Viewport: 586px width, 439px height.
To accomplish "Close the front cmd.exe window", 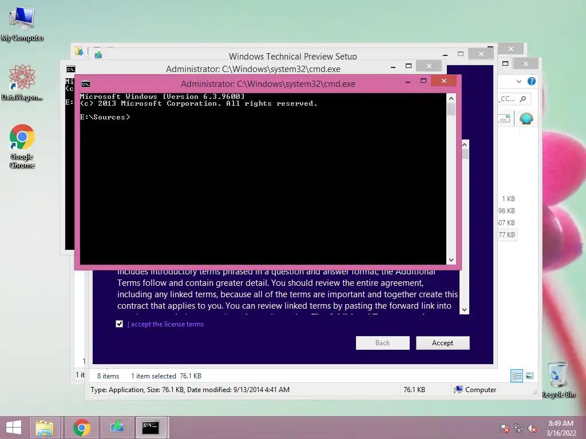I will [x=444, y=81].
